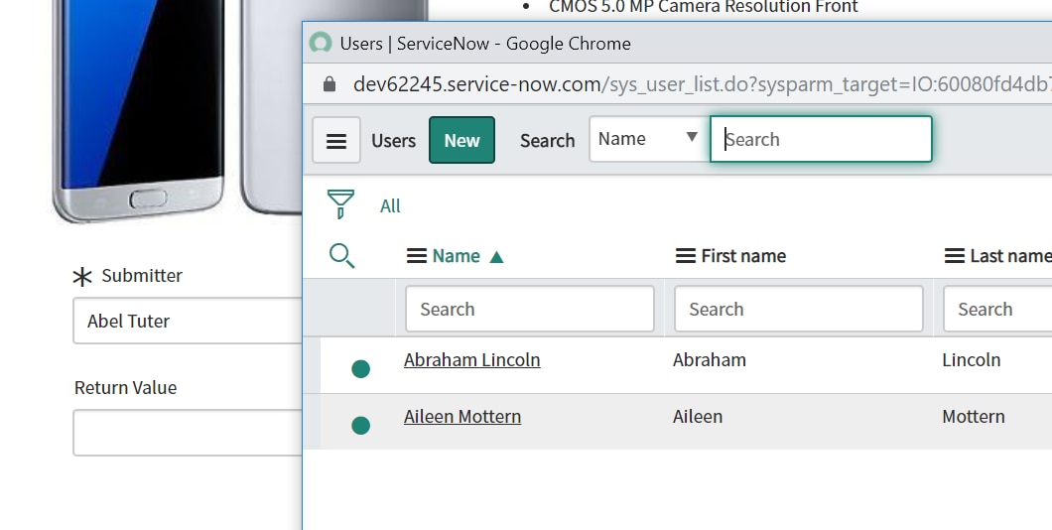Click the lock icon in address bar

(329, 83)
